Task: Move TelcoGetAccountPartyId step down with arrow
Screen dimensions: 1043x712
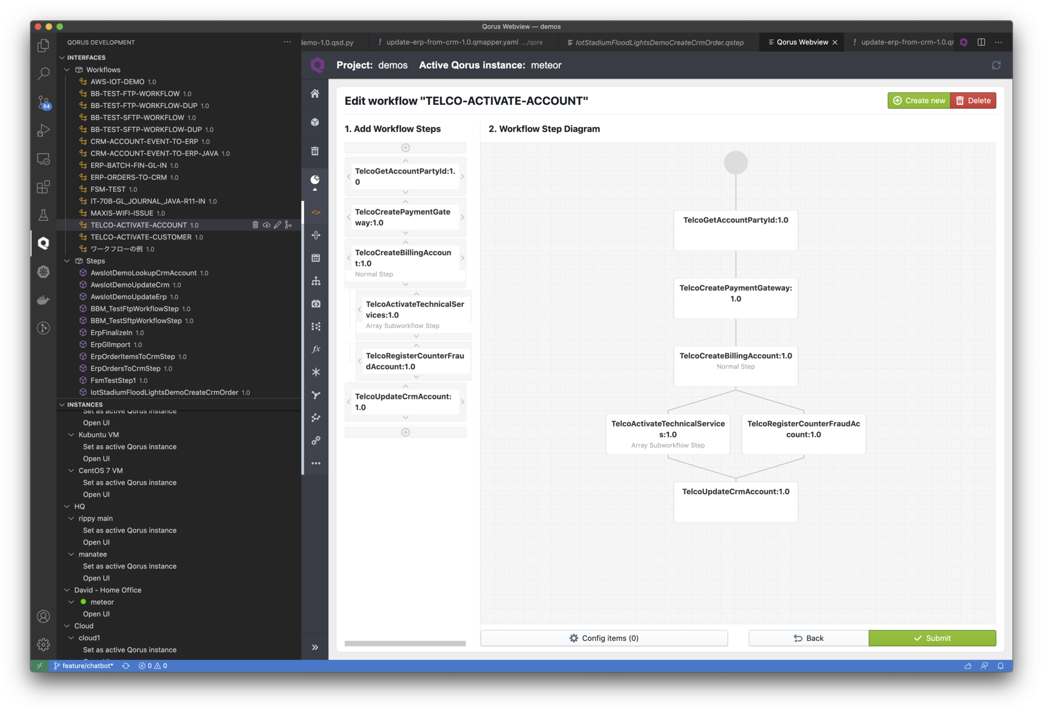Action: (x=406, y=192)
